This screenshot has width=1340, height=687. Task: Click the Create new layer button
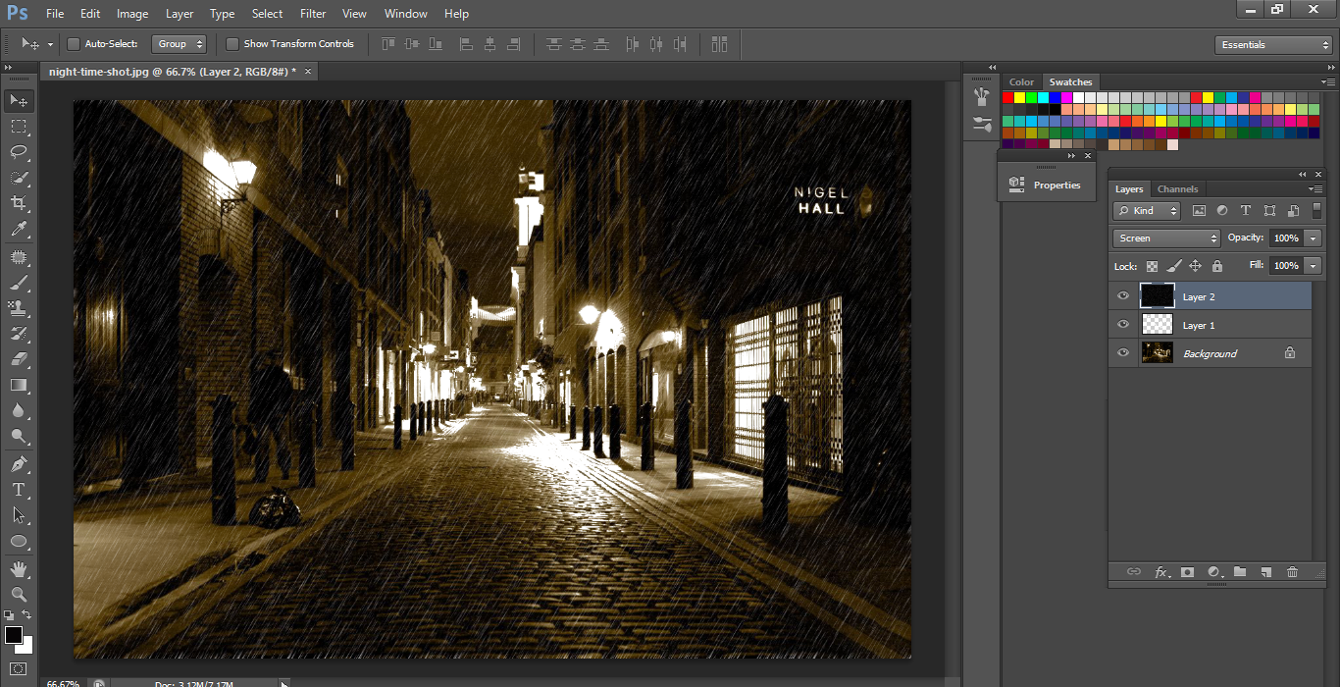coord(1266,571)
